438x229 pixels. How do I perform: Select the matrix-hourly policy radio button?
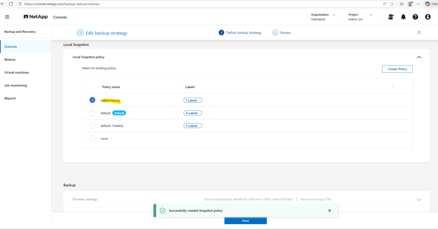92,100
